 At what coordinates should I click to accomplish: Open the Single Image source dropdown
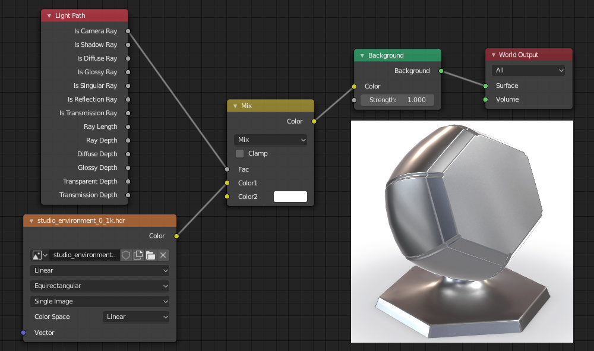point(100,301)
